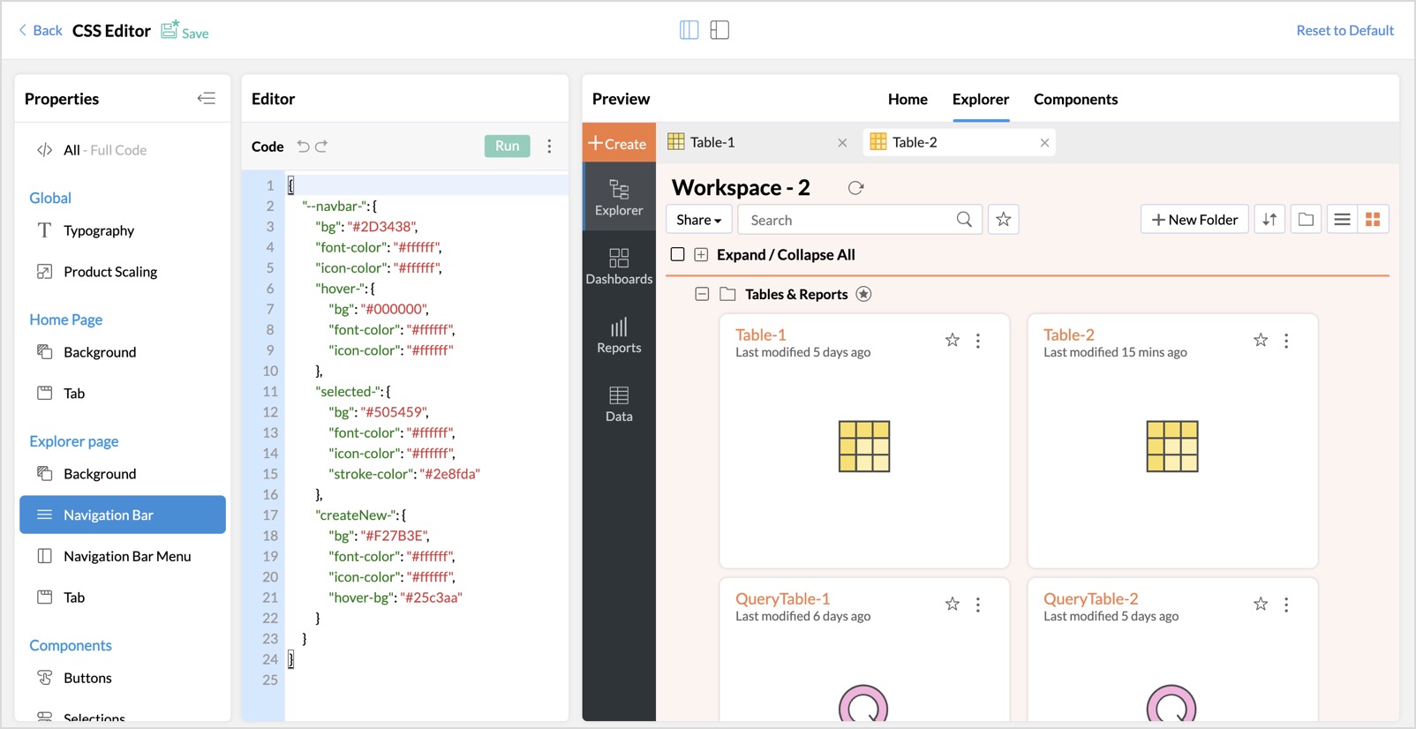
Task: Collapse the Properties panel
Action: click(x=207, y=98)
